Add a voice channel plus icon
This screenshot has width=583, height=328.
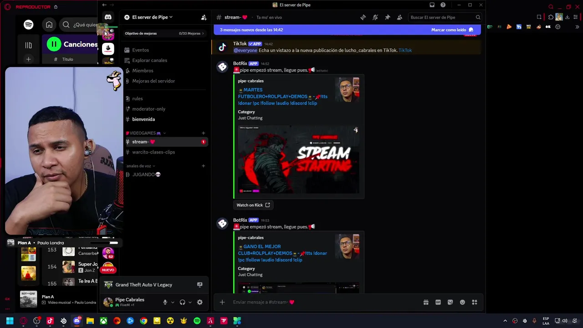click(203, 166)
